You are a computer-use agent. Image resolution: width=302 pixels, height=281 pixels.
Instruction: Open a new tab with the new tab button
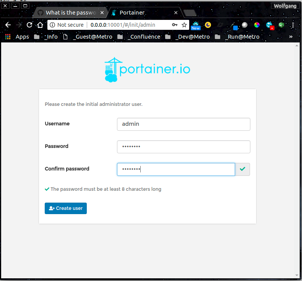point(190,13)
